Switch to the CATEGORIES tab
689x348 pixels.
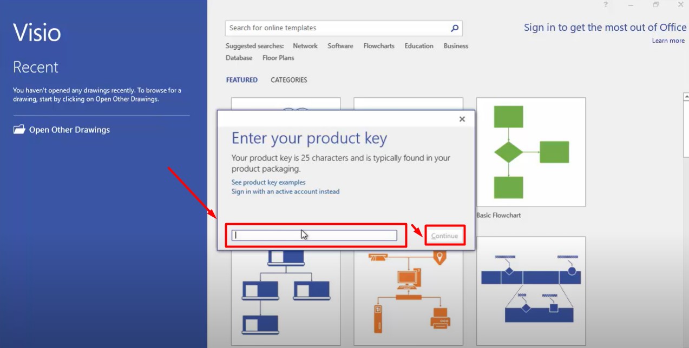pyautogui.click(x=289, y=80)
